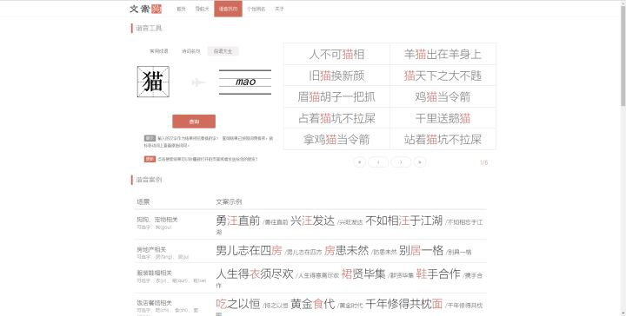Viewport: 626px width, 316px height.
Task: Switch to the 常用成语 category tab
Action: coord(159,51)
